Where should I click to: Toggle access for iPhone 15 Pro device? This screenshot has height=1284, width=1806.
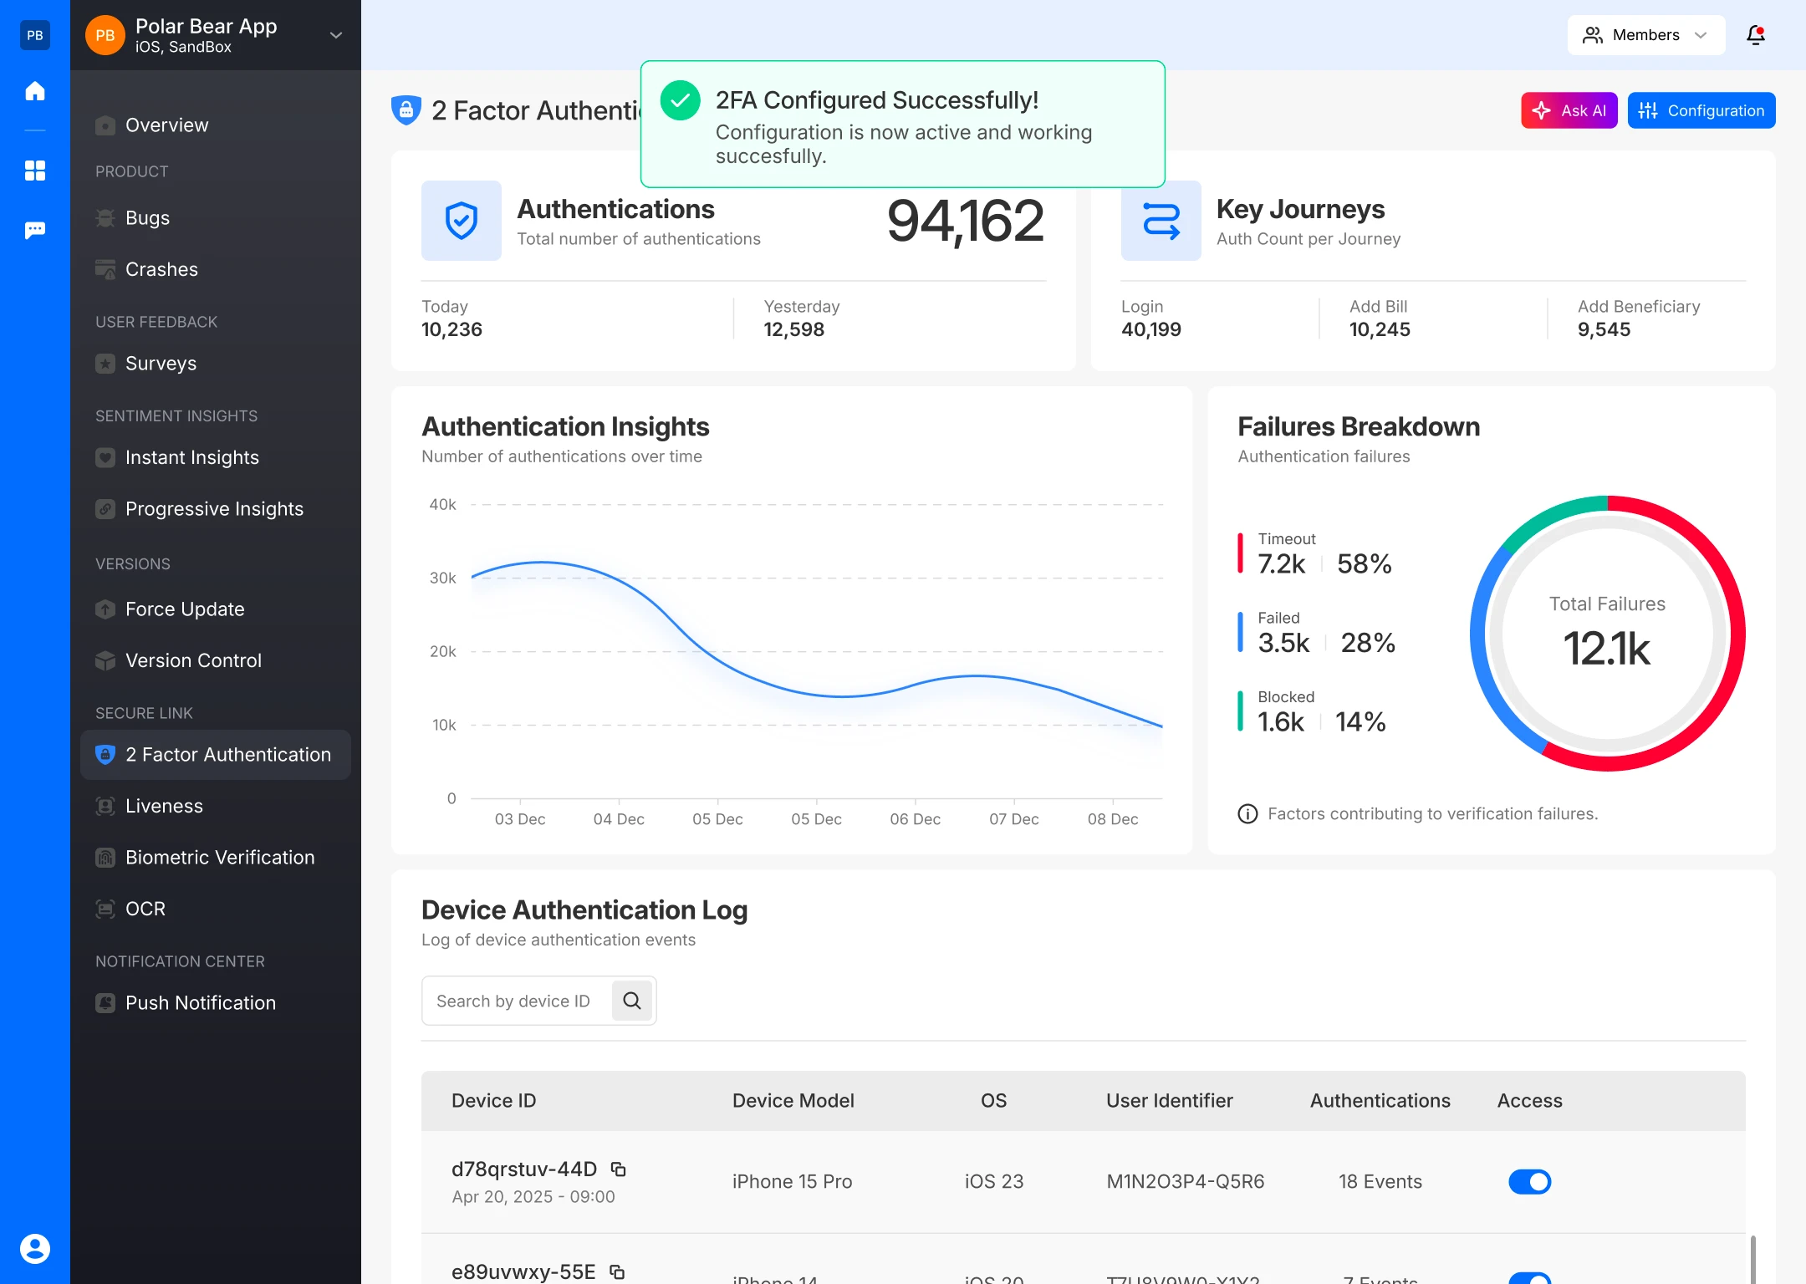point(1529,1181)
